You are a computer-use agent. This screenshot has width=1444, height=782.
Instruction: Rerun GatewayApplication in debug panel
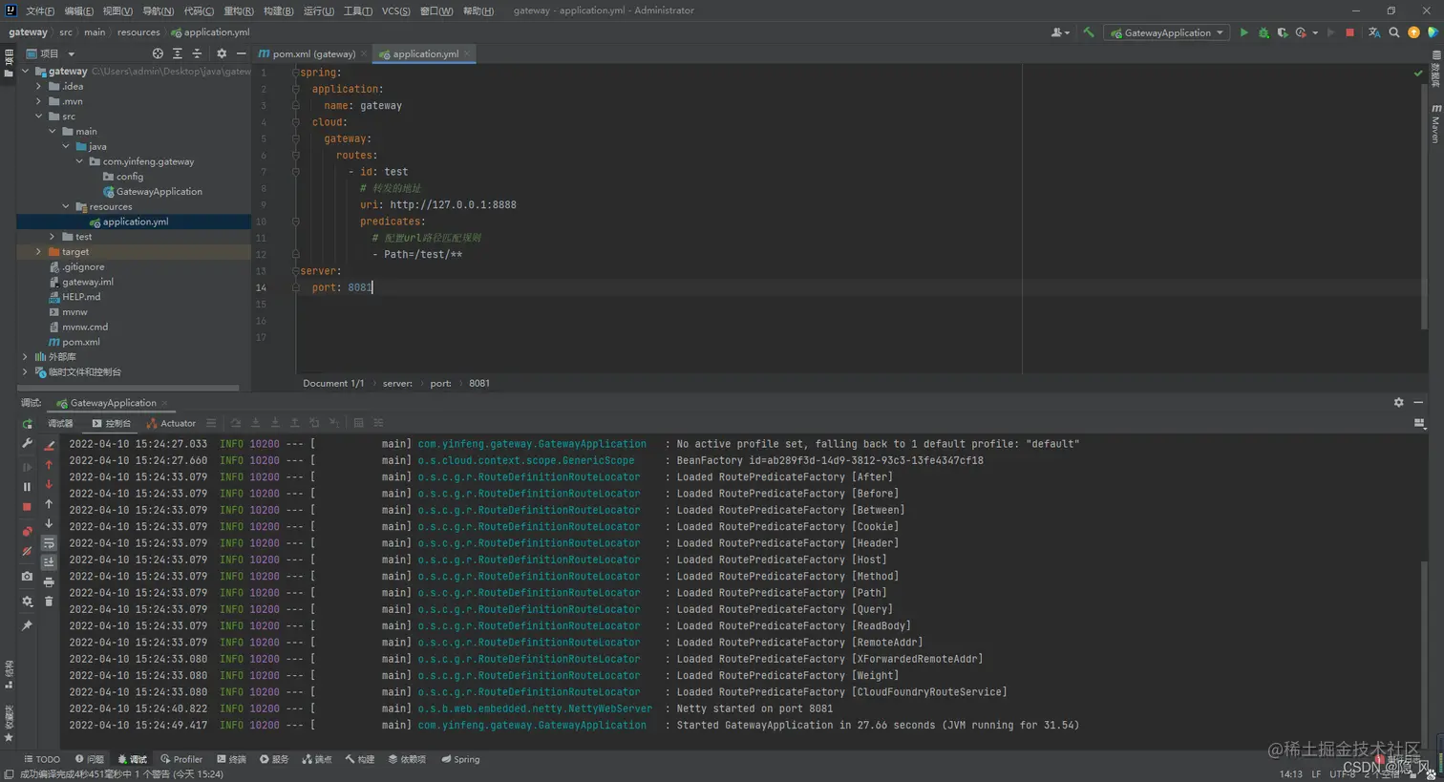point(27,424)
